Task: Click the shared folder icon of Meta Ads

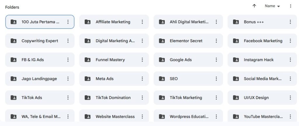Action: point(88,79)
